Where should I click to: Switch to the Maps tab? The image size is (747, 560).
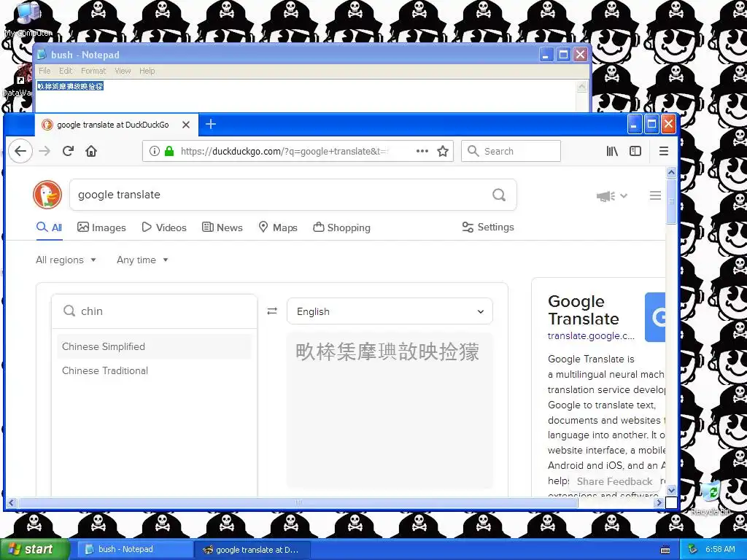coord(278,227)
